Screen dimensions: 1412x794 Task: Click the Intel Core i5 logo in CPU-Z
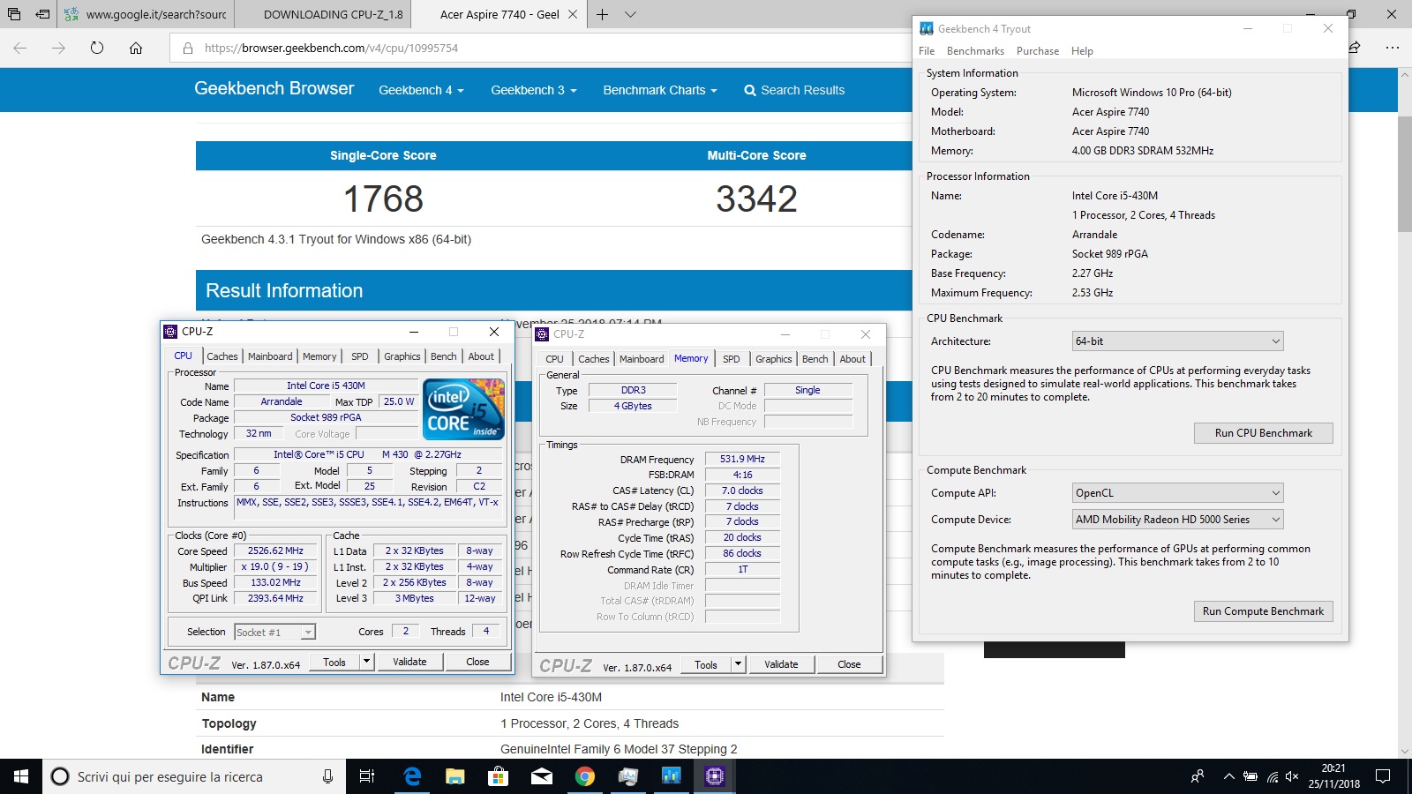[x=464, y=408]
